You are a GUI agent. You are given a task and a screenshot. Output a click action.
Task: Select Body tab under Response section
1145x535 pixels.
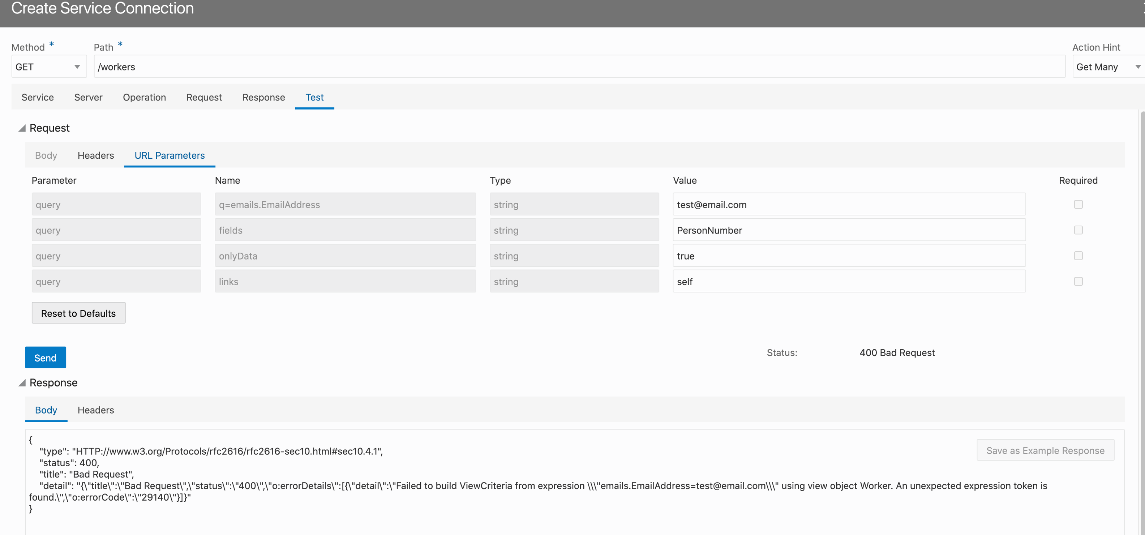(46, 410)
